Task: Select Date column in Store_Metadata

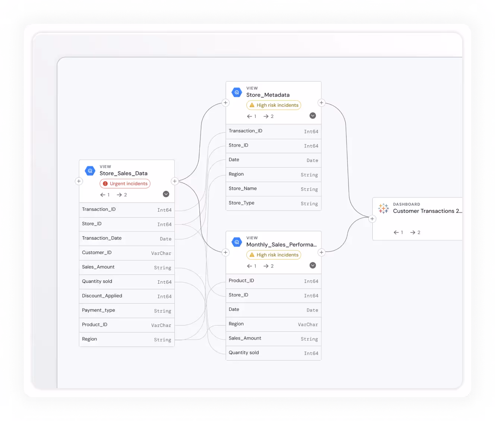Action: pos(274,160)
